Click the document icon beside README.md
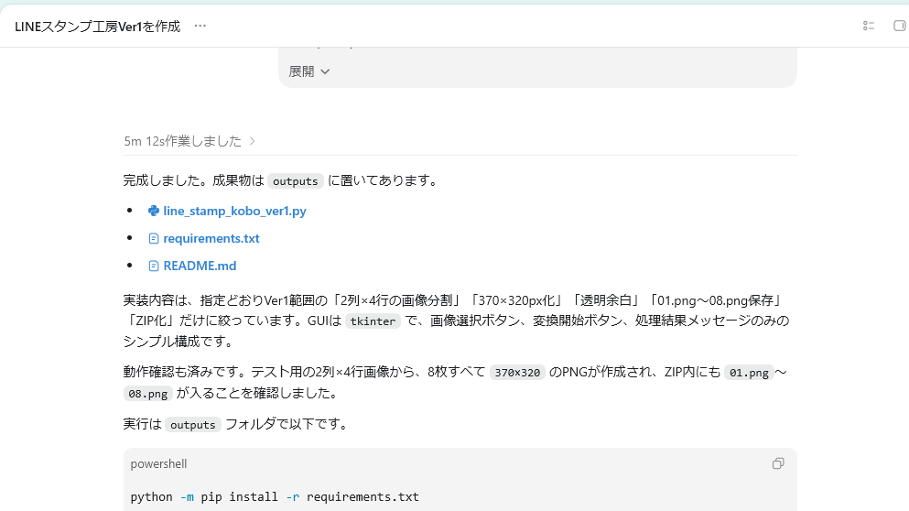The width and height of the screenshot is (909, 511). click(154, 266)
